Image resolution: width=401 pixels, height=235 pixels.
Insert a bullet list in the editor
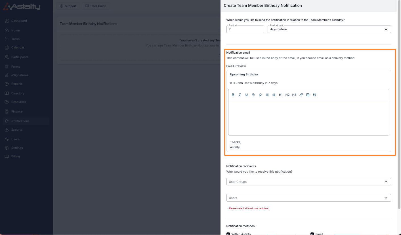tap(267, 95)
